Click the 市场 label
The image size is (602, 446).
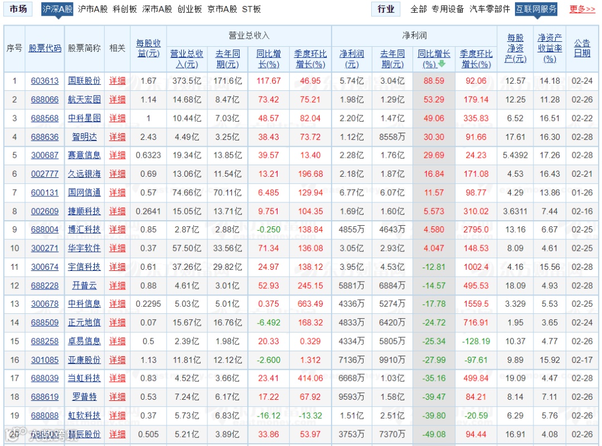tap(18, 9)
